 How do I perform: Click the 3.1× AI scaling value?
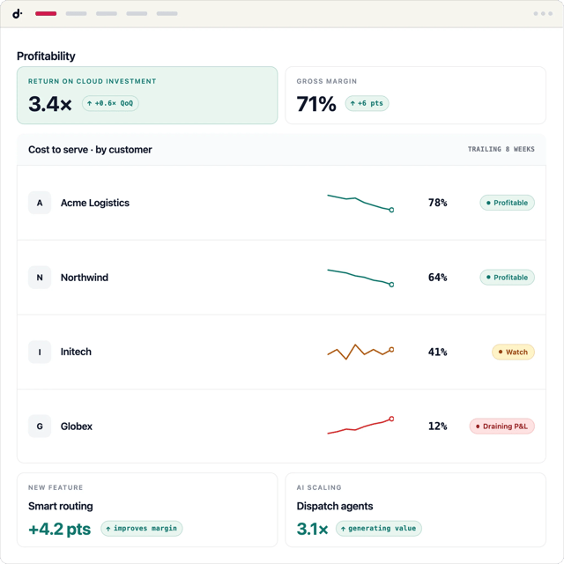click(312, 529)
